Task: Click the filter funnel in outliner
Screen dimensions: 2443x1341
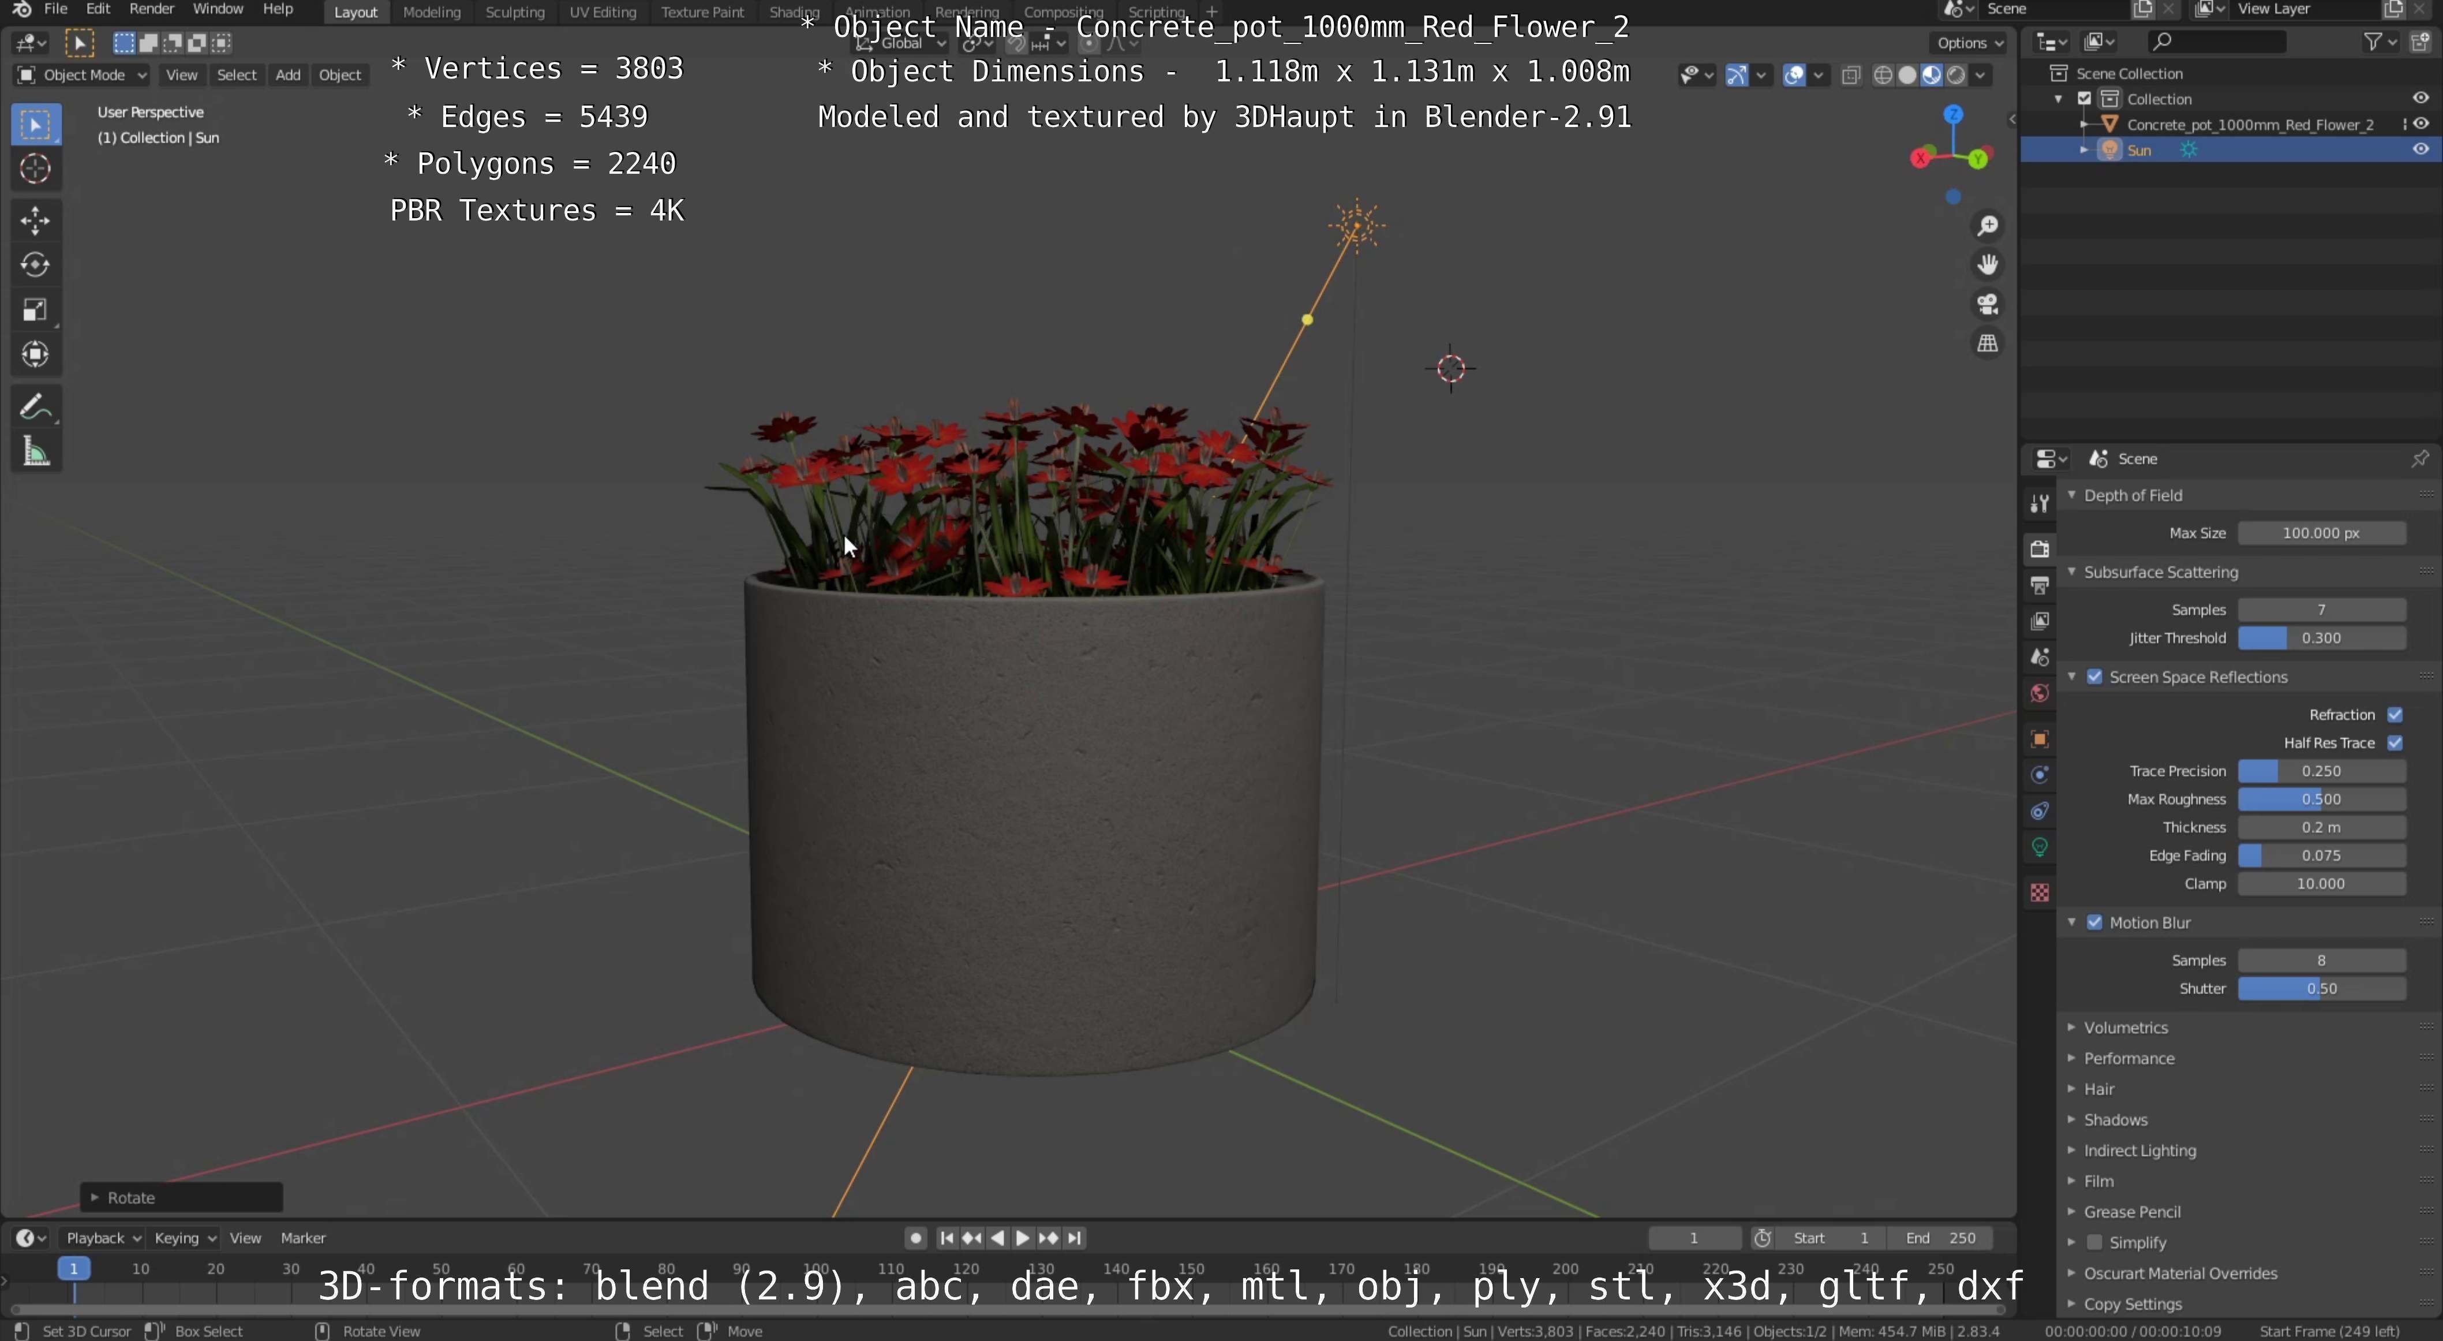Action: coord(2372,42)
